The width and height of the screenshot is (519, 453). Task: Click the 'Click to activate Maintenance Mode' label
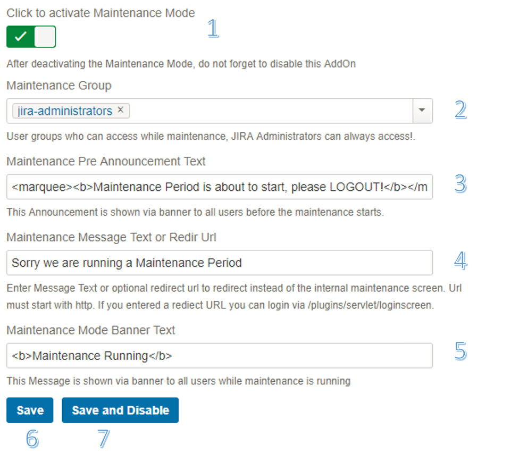coord(101,13)
